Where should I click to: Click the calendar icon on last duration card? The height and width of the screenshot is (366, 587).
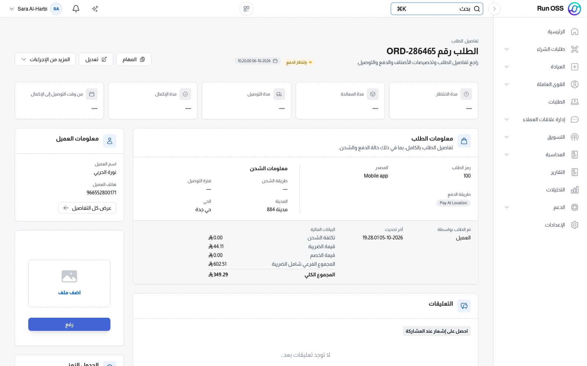click(x=92, y=94)
